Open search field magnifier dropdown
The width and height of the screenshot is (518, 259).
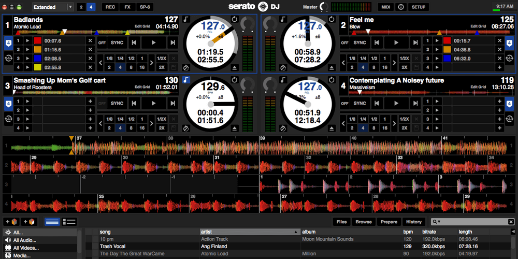(x=437, y=222)
